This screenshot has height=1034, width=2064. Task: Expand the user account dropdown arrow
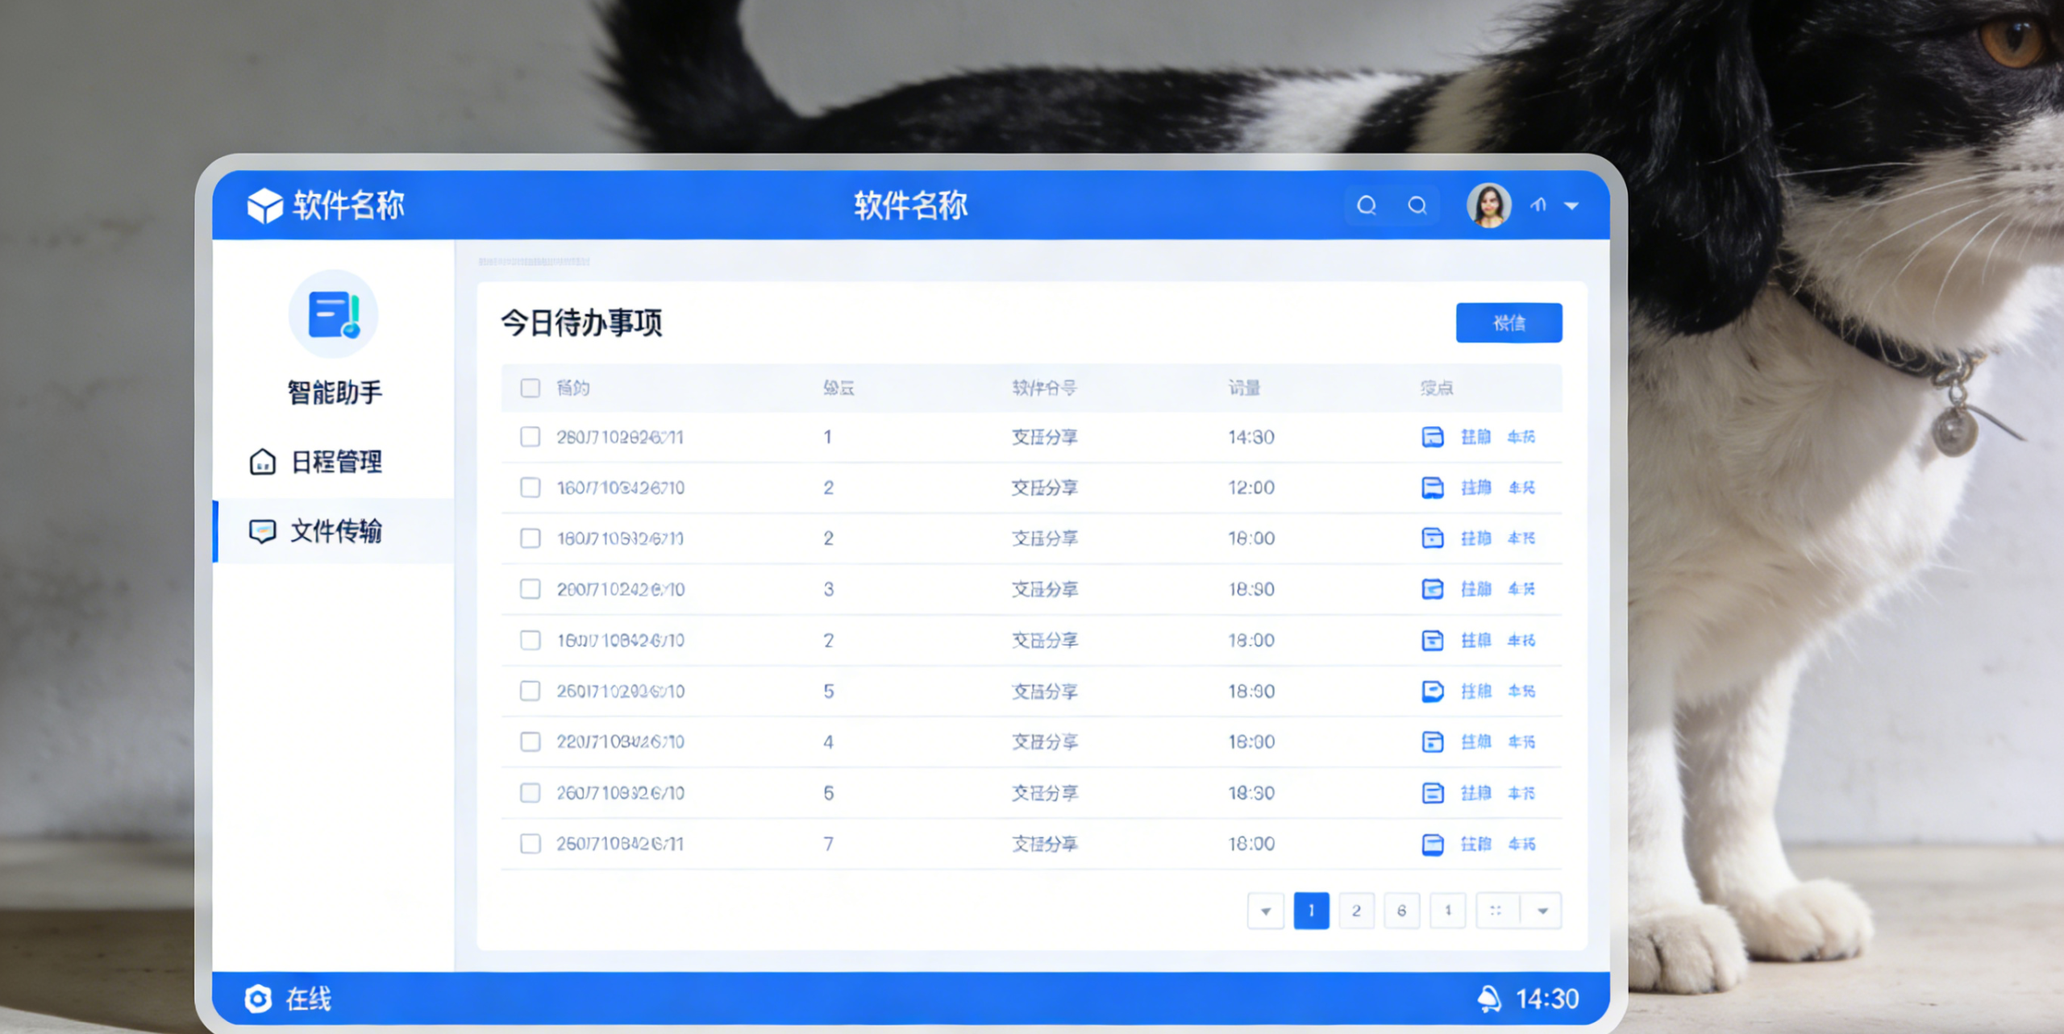[x=1571, y=206]
